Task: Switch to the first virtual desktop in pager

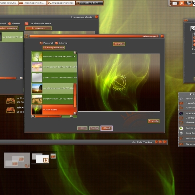Action: [x=17, y=160]
